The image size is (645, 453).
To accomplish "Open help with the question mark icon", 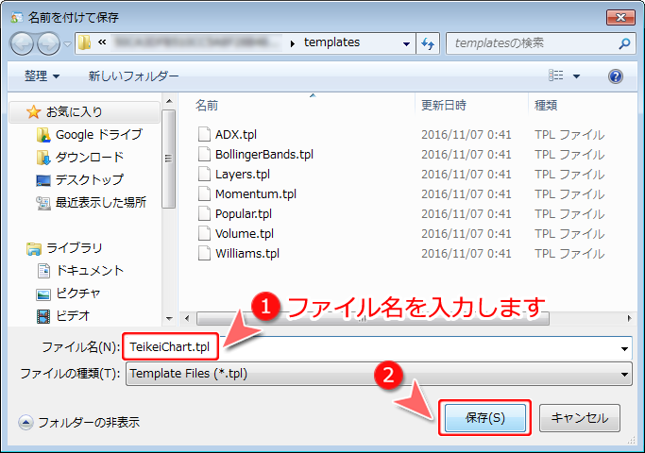I will click(x=616, y=76).
